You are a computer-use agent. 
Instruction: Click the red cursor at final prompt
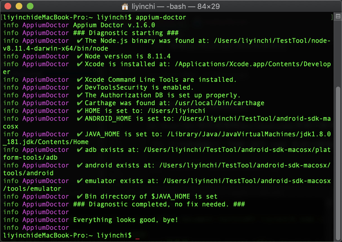tap(137, 238)
